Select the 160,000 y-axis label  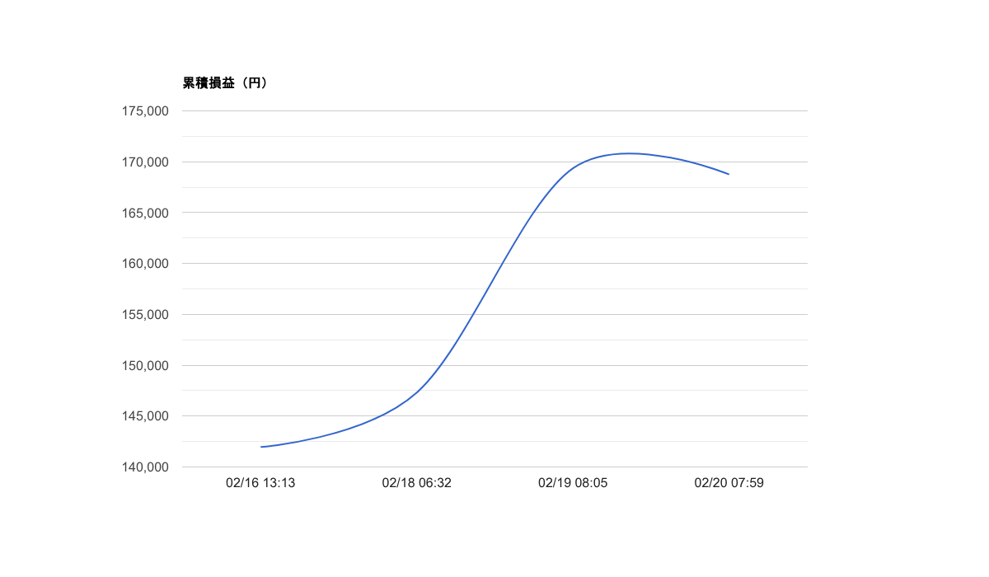tap(146, 264)
